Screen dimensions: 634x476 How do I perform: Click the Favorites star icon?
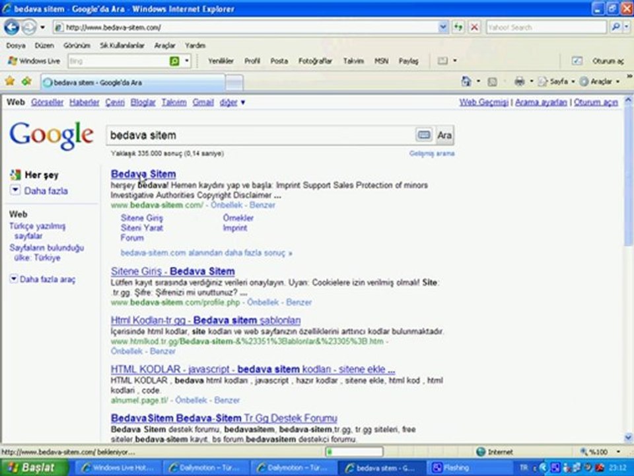click(10, 81)
